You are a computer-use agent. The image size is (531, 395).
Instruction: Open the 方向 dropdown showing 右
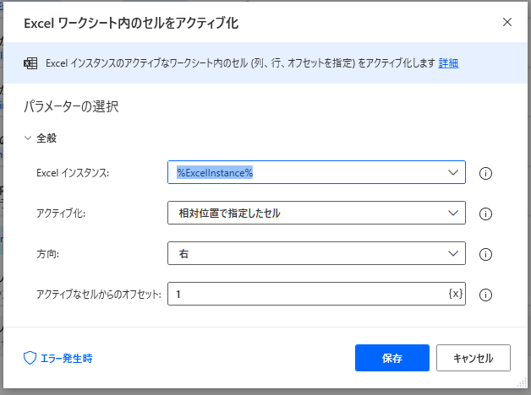click(x=316, y=253)
